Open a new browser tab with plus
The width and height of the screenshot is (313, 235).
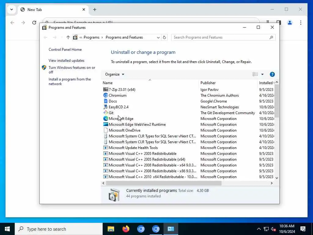point(95,9)
